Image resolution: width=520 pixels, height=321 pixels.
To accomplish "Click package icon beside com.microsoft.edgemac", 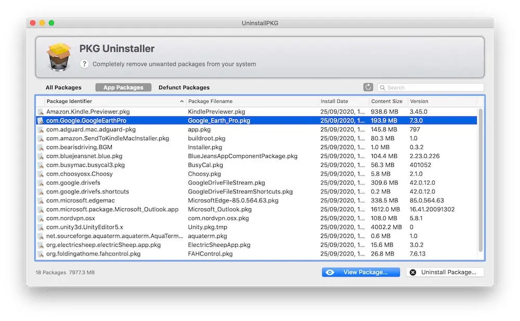I will tap(41, 200).
